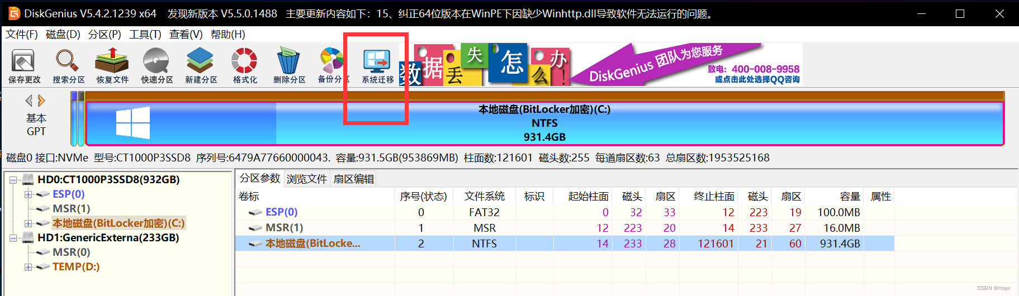Open the 文件(F) menu
Image resolution: width=1019 pixels, height=296 pixels.
(22, 34)
